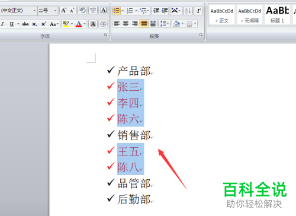Click the text 李四
Image resolution: width=296 pixels, height=216 pixels.
point(128,103)
